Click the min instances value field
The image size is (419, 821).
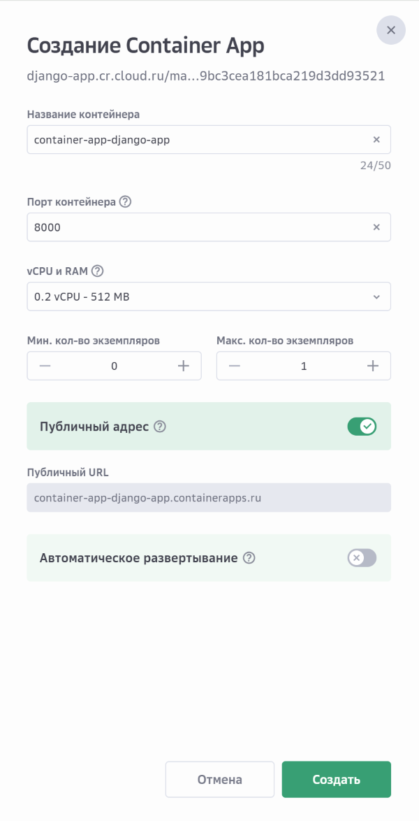115,366
